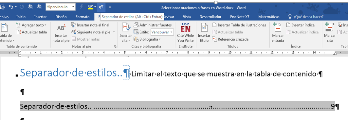
Task: Apply the yellow text highlight color
Action: click(x=90, y=7)
